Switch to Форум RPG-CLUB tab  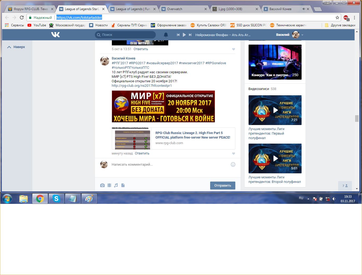[x=31, y=9]
